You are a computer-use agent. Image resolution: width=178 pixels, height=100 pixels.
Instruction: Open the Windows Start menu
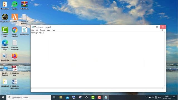tap(3, 97)
